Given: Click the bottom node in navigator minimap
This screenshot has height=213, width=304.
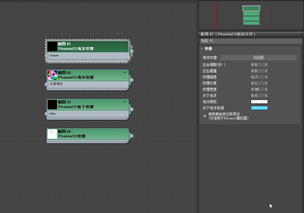Looking at the screenshot, I should pos(251,23).
